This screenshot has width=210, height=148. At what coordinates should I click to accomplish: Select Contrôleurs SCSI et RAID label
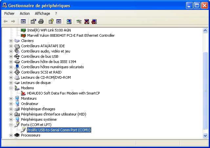41,72
